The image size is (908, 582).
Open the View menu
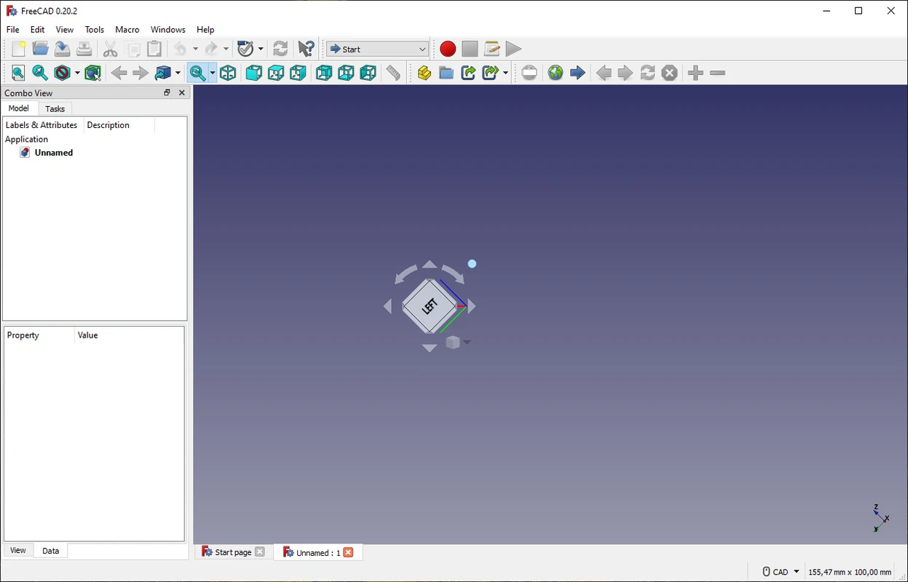(x=65, y=30)
